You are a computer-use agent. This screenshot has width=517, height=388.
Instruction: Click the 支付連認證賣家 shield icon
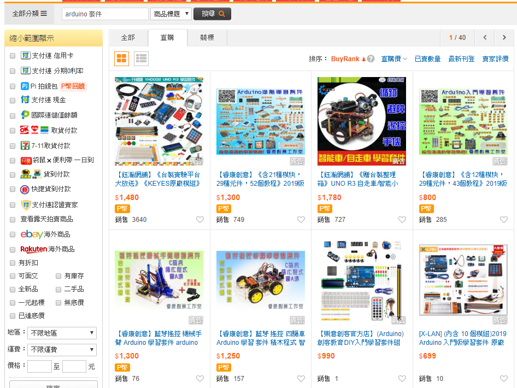pos(26,205)
